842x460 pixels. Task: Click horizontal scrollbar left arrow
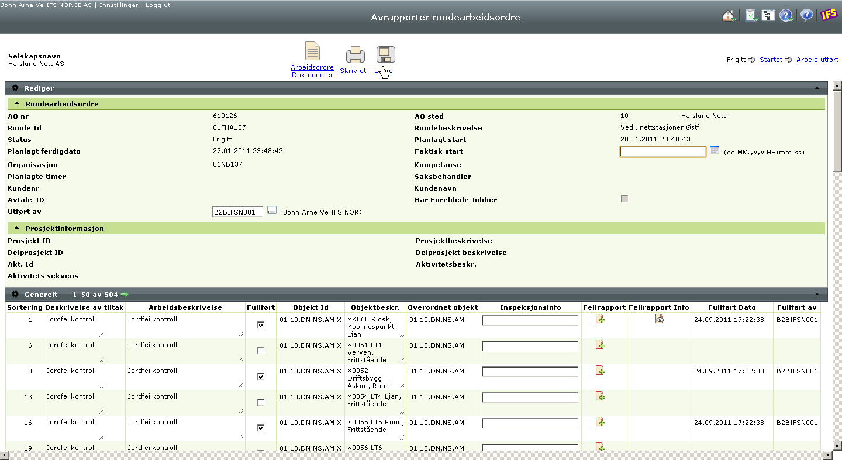click(5, 455)
